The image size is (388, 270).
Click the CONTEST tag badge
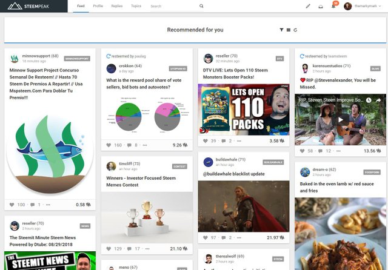pyautogui.click(x=179, y=166)
